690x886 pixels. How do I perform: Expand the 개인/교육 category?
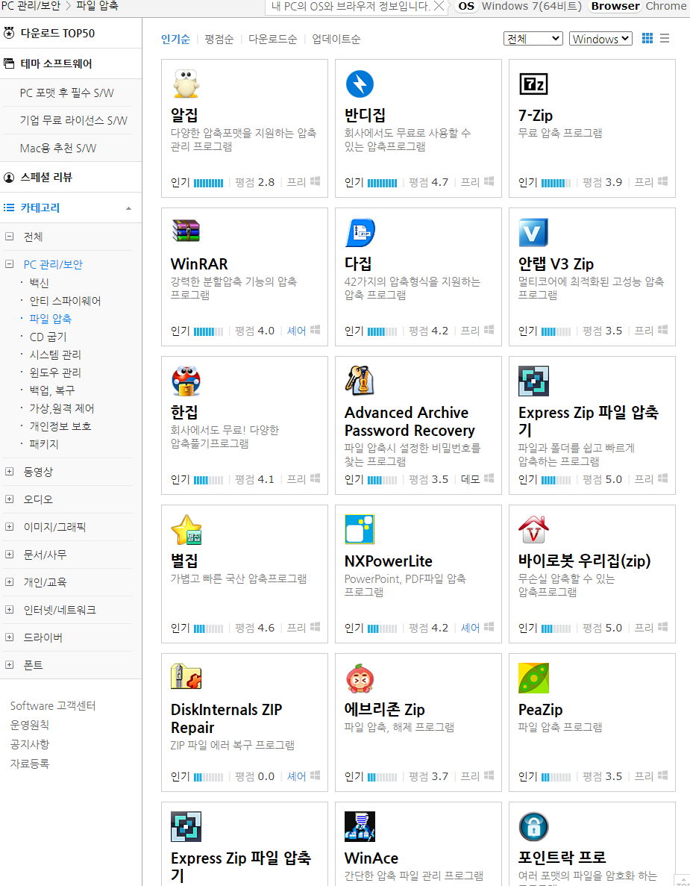tap(9, 582)
